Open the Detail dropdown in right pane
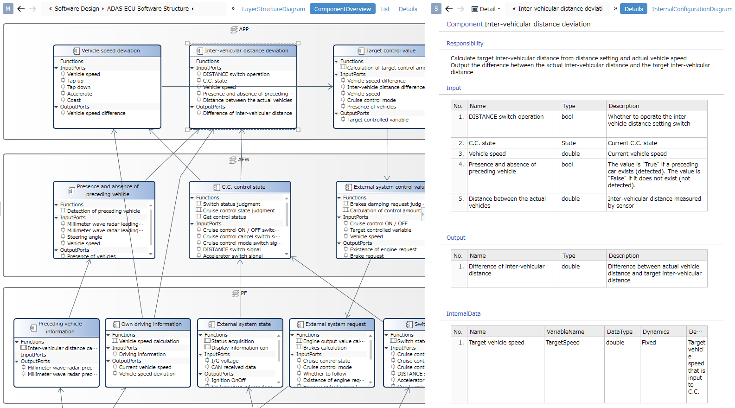 (x=499, y=9)
